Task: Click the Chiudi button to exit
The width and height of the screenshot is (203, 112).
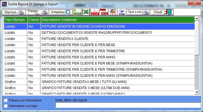Action: 162,12
